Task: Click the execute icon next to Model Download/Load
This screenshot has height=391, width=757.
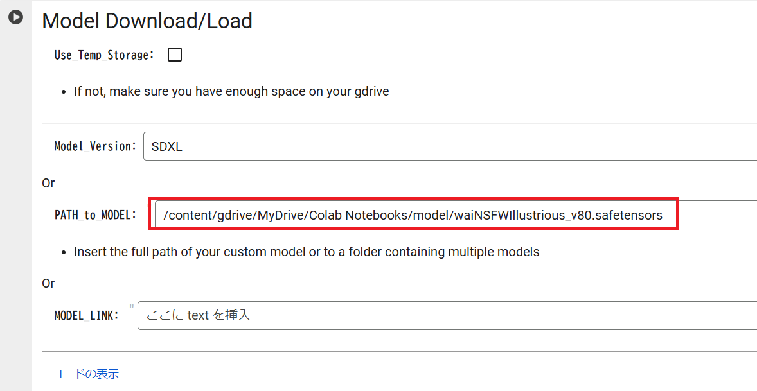Action: click(x=15, y=17)
